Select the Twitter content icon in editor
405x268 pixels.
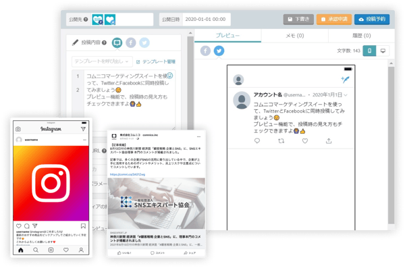(x=144, y=43)
